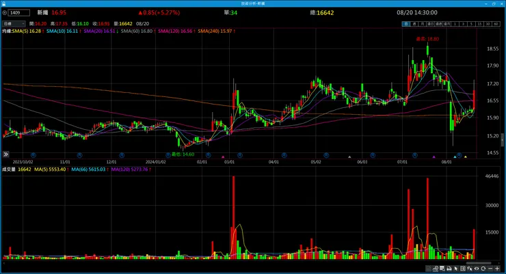506x274 pixels.
Task: Click the pink triangle marker near 03/01
Action: (x=223, y=156)
